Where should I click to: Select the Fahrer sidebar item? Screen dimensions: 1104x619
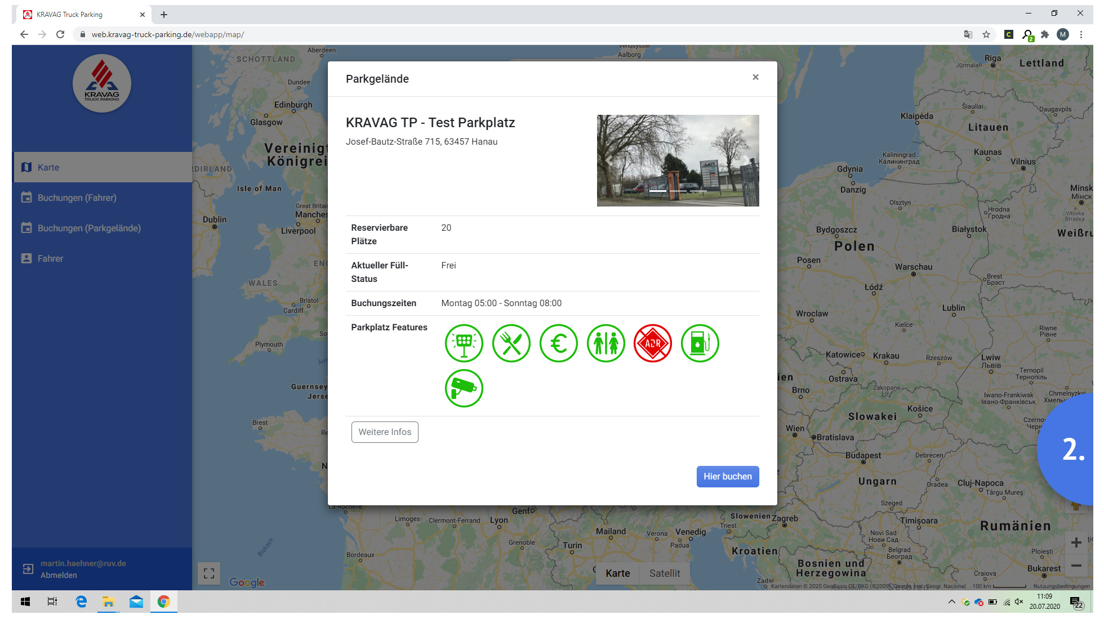pos(50,258)
